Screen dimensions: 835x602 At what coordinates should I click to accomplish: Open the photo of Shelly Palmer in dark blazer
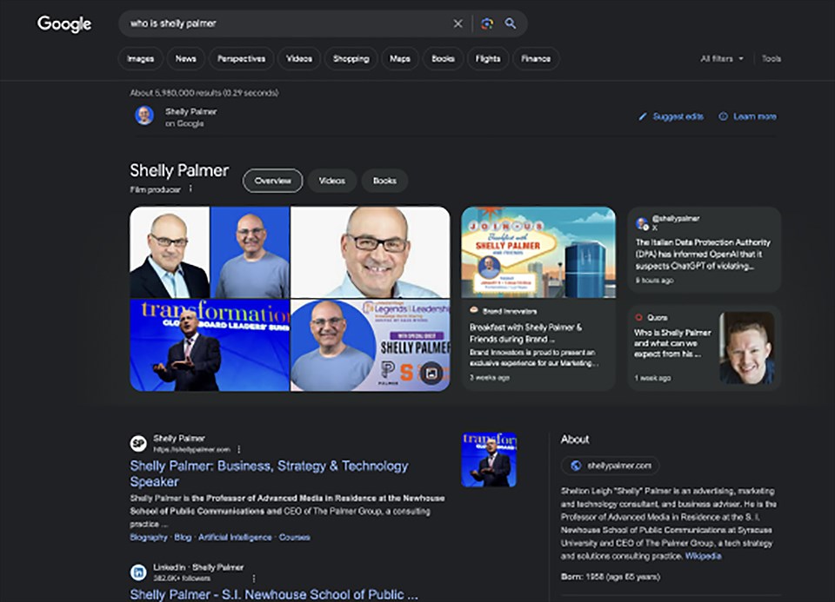pos(170,252)
